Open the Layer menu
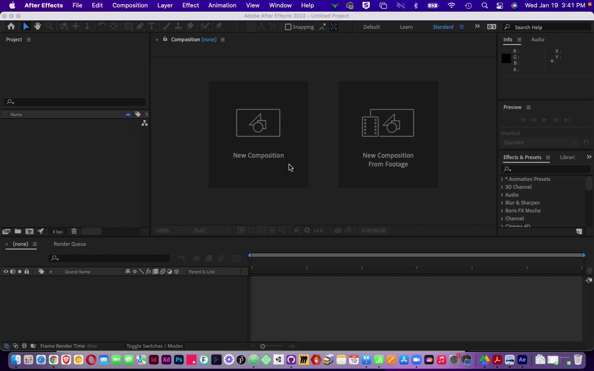594x371 pixels. 165,6
